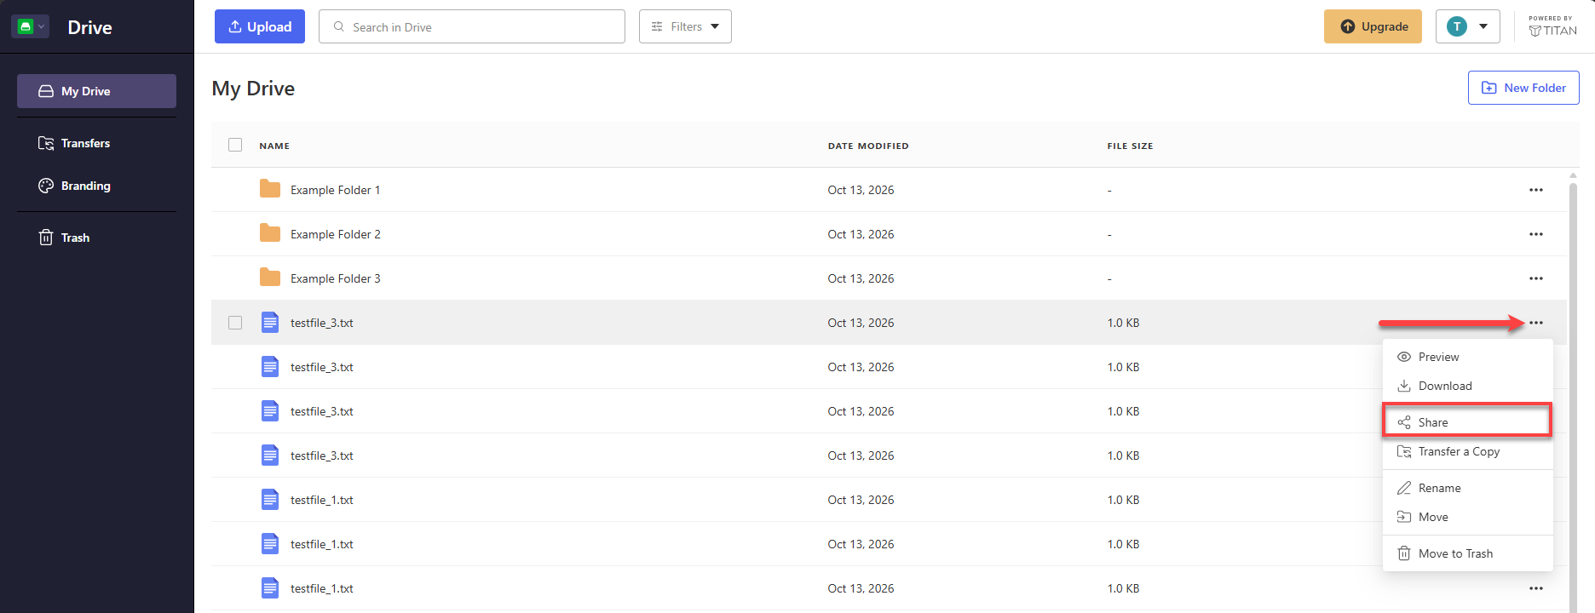The height and width of the screenshot is (613, 1595).
Task: Click the Upgrade button
Action: pos(1373,26)
